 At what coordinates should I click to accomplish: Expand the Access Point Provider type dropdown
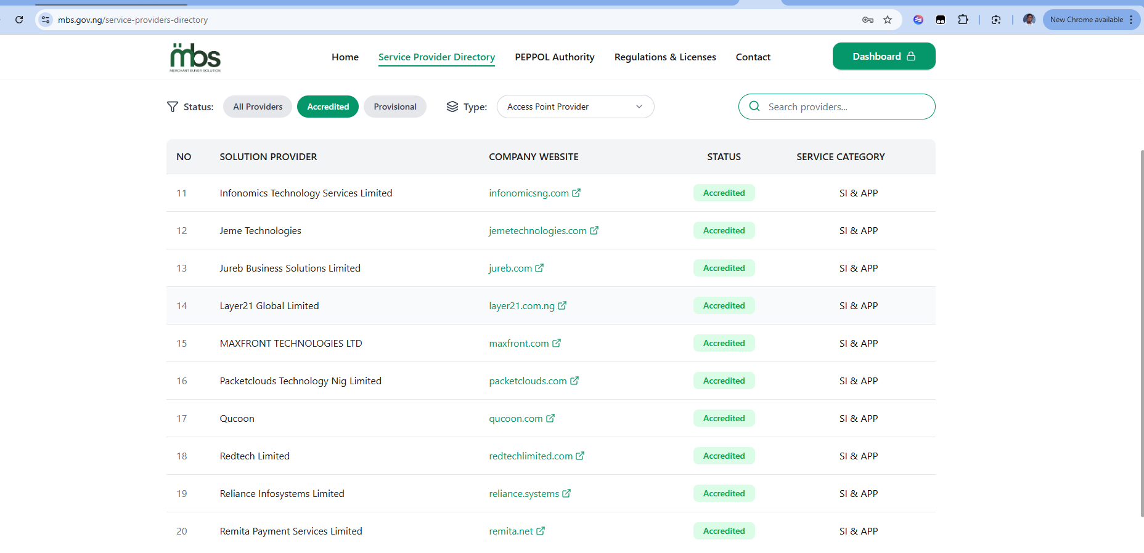click(x=575, y=107)
